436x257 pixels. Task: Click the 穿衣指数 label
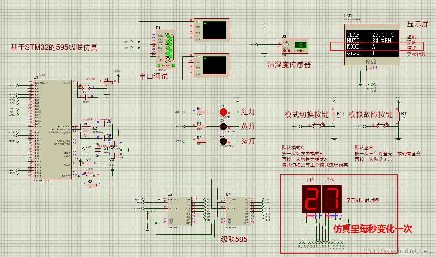coord(417,54)
